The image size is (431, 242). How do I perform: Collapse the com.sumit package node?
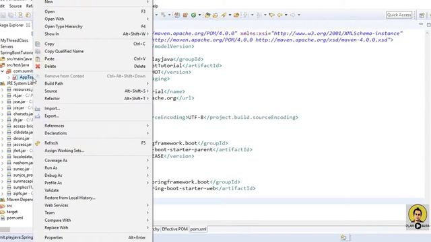pyautogui.click(x=3, y=71)
